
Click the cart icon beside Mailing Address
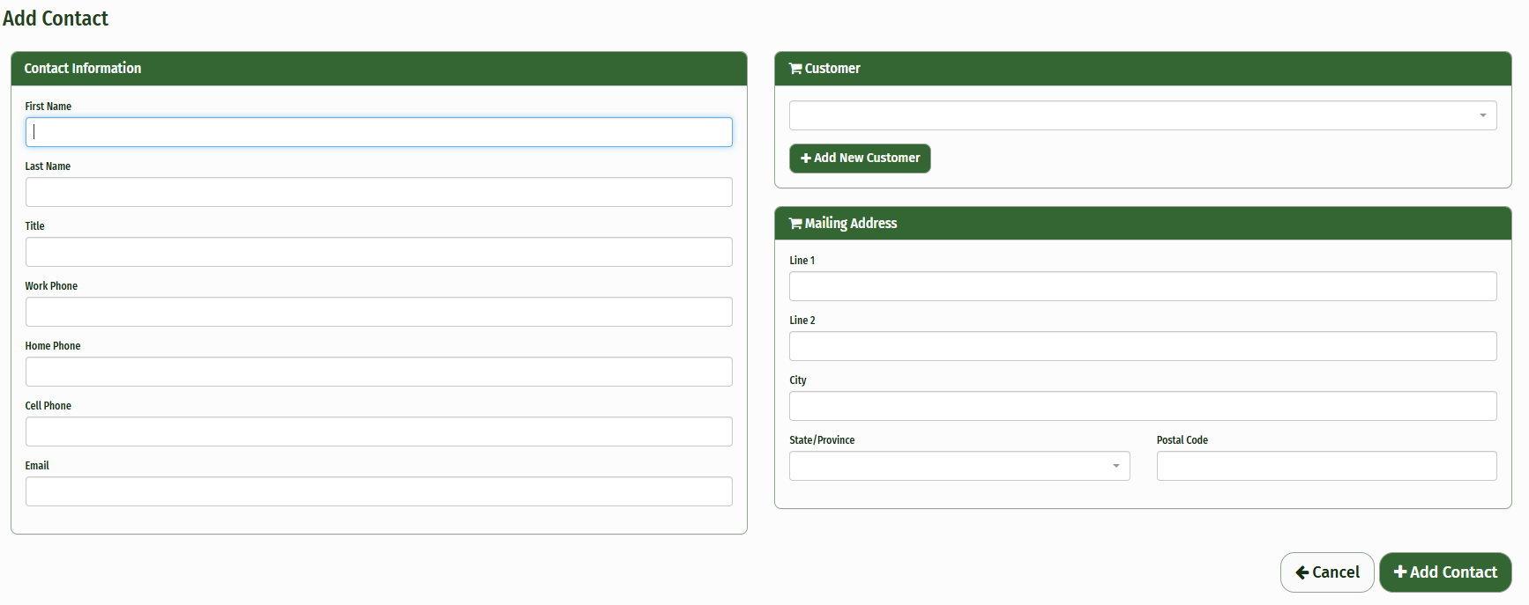(x=795, y=224)
